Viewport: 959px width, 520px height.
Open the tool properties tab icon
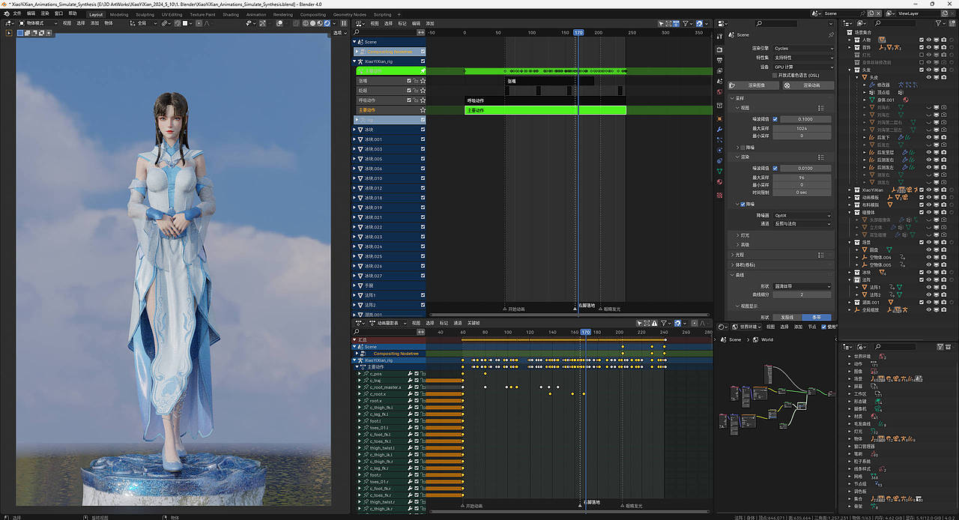[x=720, y=35]
